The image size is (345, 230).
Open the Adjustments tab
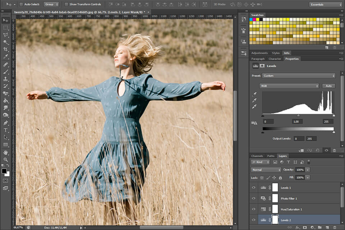coord(259,53)
